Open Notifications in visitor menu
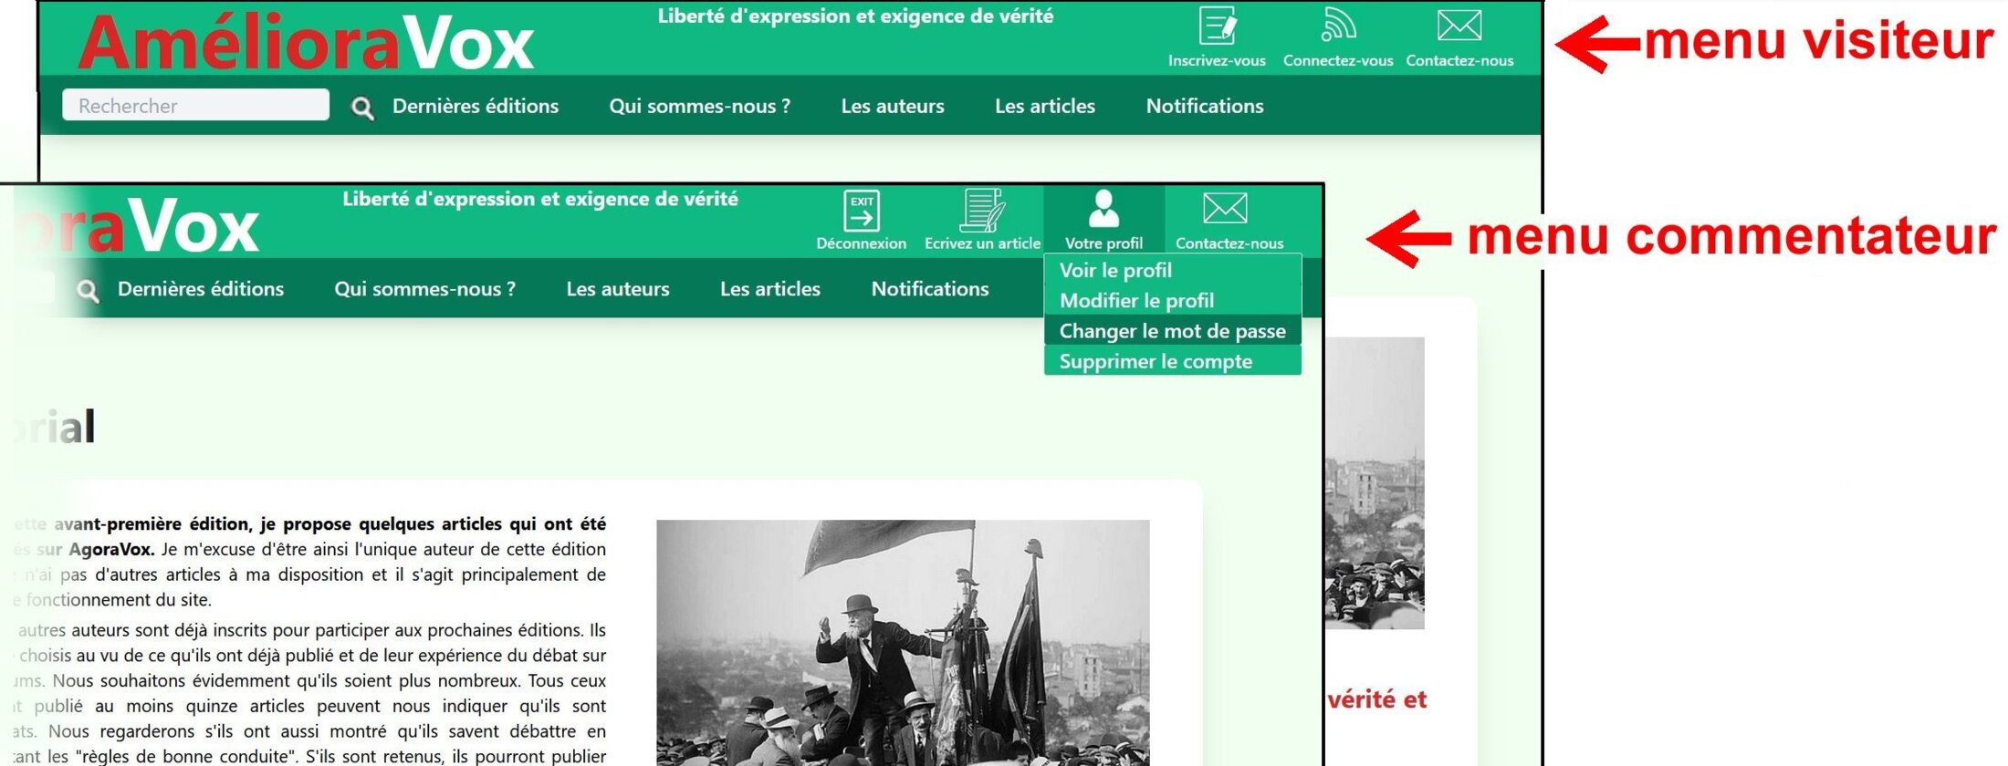Viewport: 2008px width, 766px height. pos(1204,106)
